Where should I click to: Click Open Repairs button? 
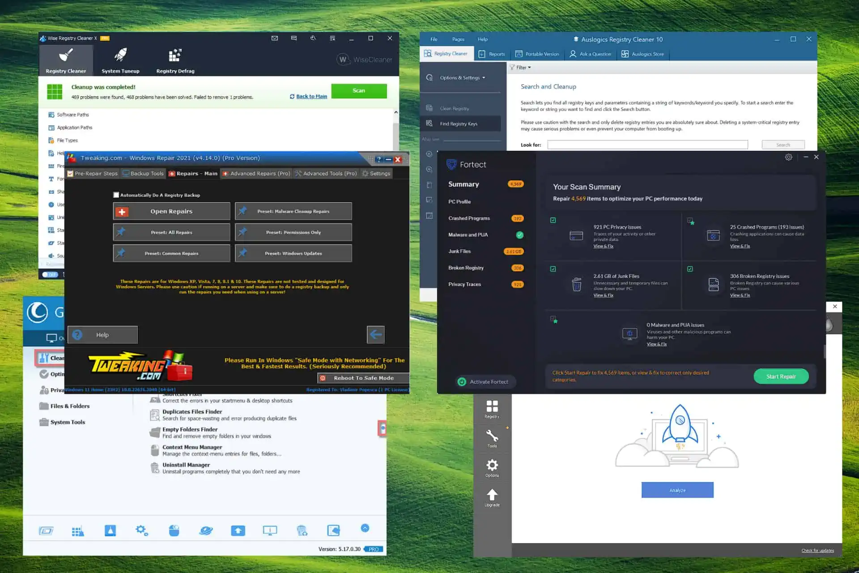(171, 211)
